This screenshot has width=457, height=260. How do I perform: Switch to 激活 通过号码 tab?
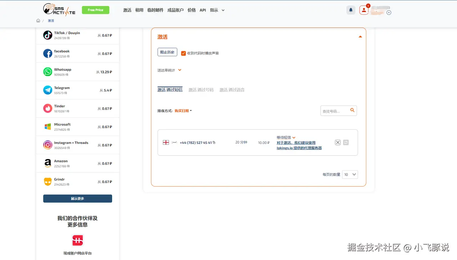201,90
